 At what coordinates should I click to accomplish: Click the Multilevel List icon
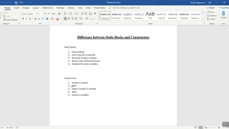[x=76, y=14]
